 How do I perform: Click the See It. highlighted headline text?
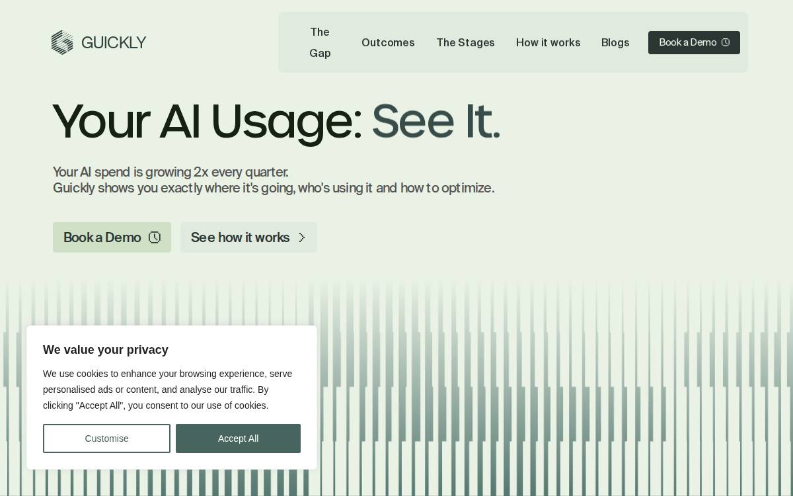[x=436, y=121]
